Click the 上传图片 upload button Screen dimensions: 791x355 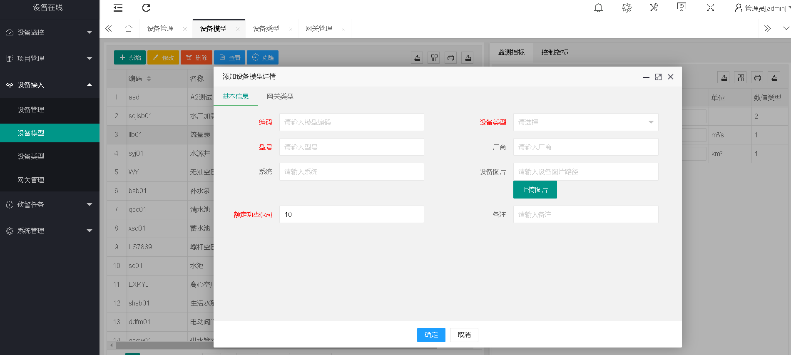[x=535, y=190]
